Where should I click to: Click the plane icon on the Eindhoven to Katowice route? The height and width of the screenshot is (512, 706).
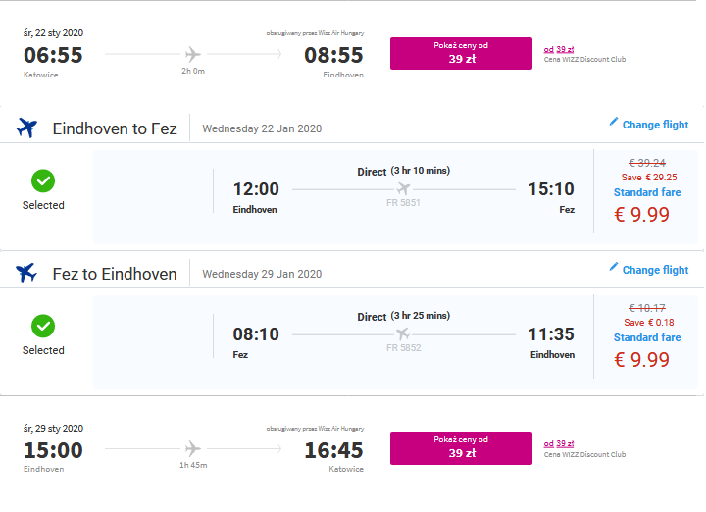193,448
